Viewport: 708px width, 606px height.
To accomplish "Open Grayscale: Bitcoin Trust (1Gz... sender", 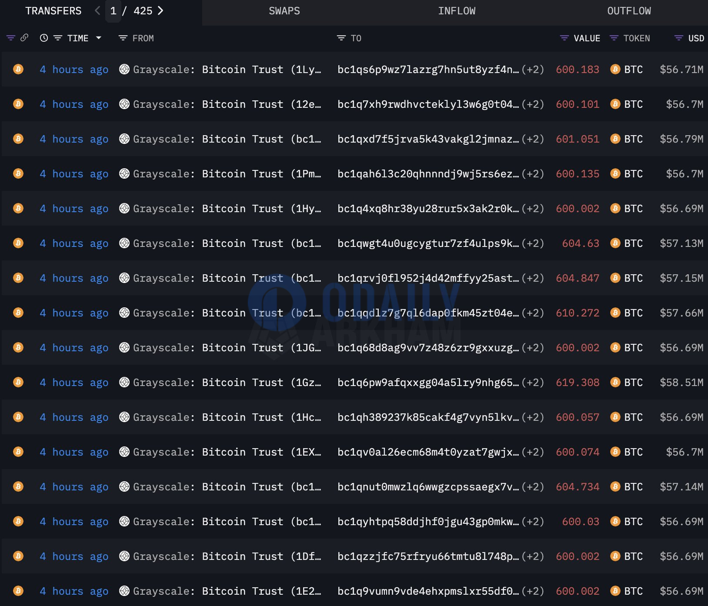I will click(x=227, y=383).
